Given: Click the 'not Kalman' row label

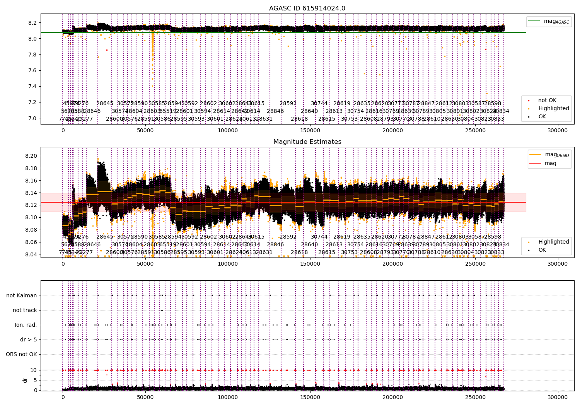Looking at the screenshot, I should [22, 296].
